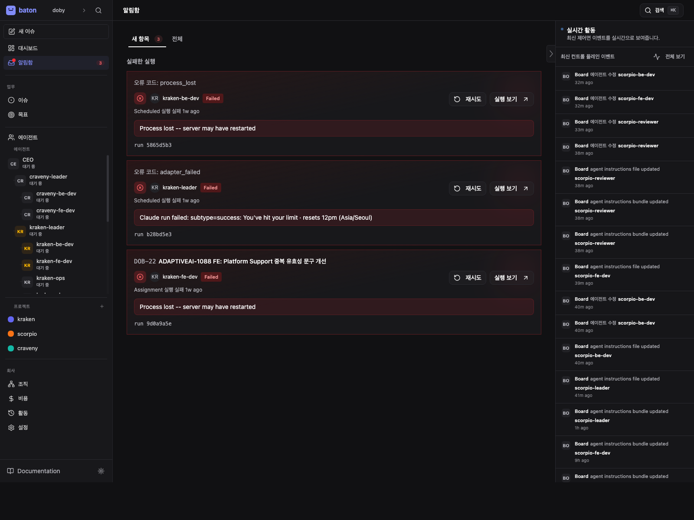Retry the kraken-leader failed run
Viewport: 694px width, 520px height.
pos(468,188)
